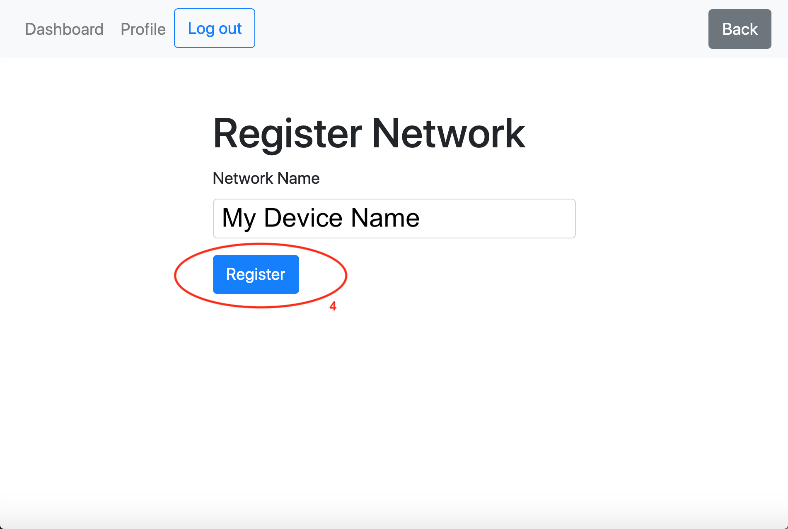
Task: Open the Dashboard nav link
Action: pyautogui.click(x=64, y=29)
